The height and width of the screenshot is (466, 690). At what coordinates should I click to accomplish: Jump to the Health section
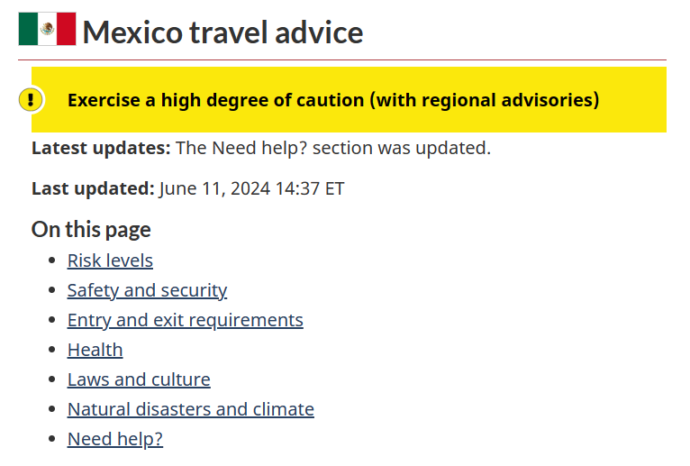click(95, 350)
